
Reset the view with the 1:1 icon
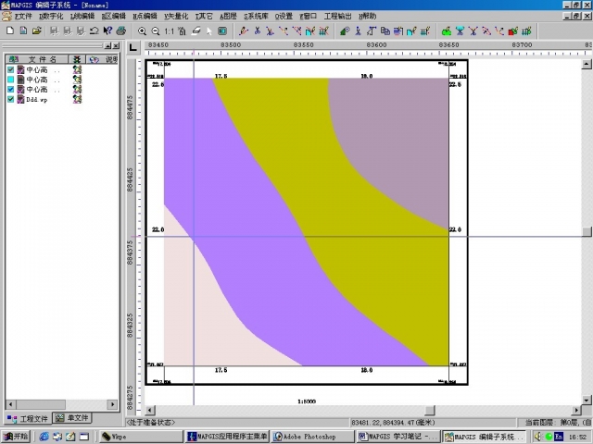point(169,31)
